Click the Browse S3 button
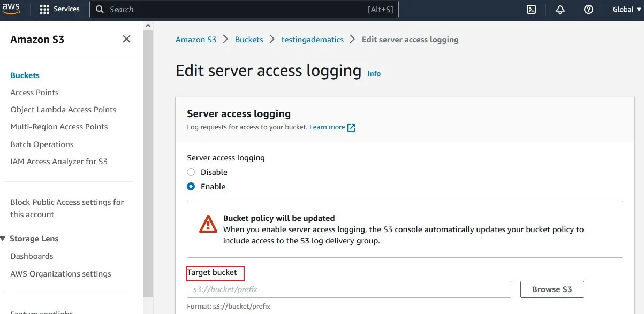The height and width of the screenshot is (314, 644). (552, 289)
